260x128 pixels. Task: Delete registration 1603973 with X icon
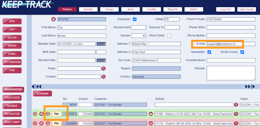[35, 114]
